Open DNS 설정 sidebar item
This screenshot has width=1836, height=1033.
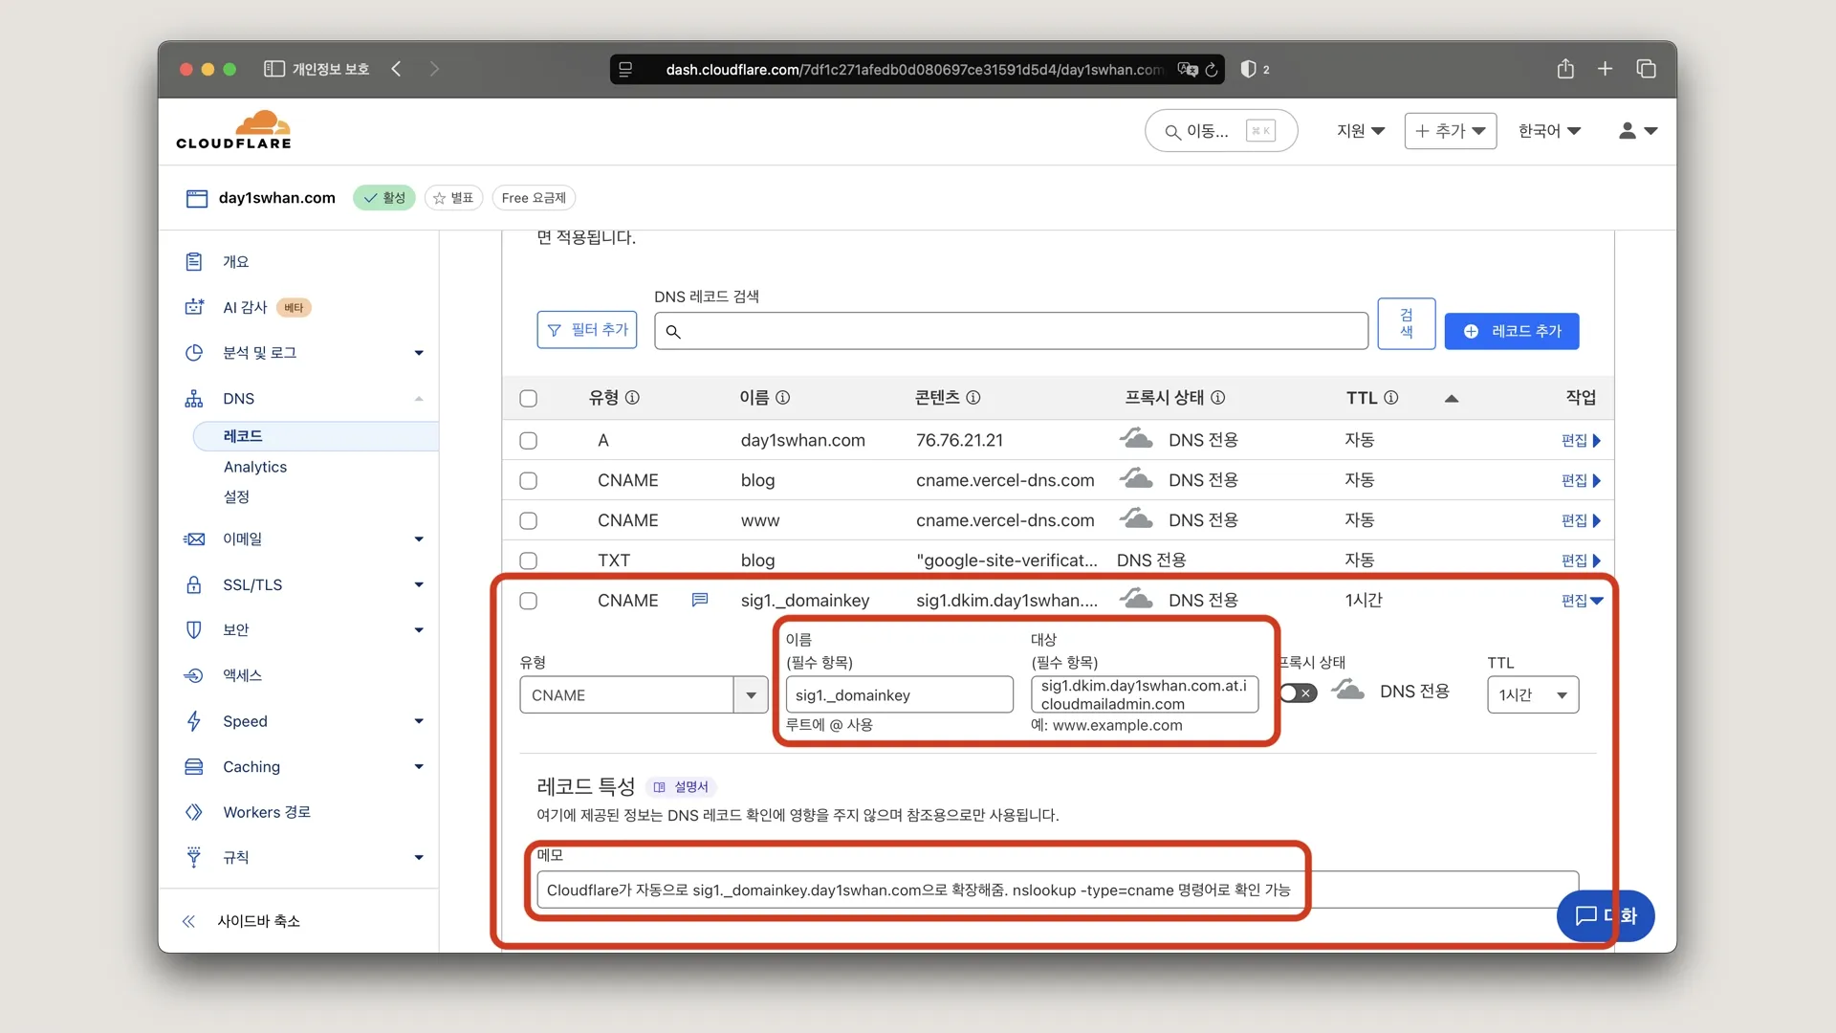(x=236, y=496)
